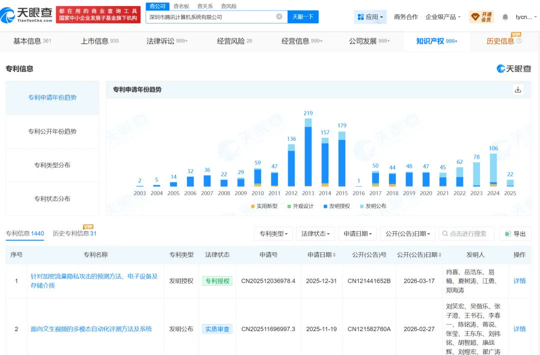Select 专利类型分布 in side menu
Image resolution: width=540 pixels, height=355 pixels.
[52, 165]
